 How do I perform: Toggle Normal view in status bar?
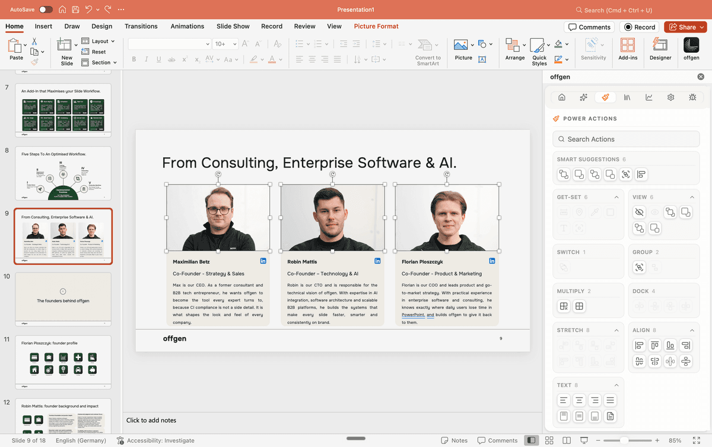point(532,440)
